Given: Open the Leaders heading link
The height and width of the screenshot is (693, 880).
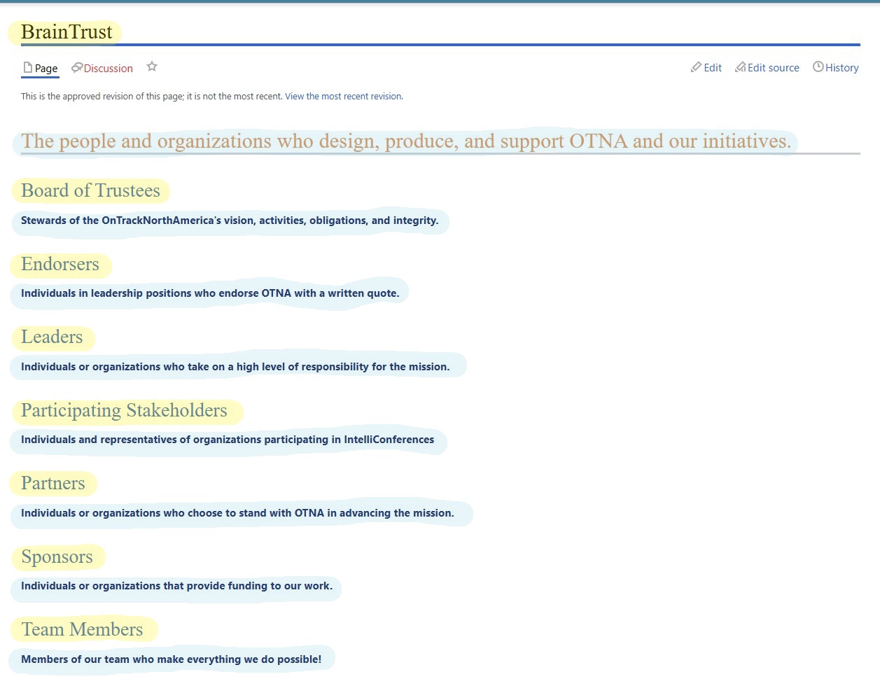Looking at the screenshot, I should click(52, 337).
